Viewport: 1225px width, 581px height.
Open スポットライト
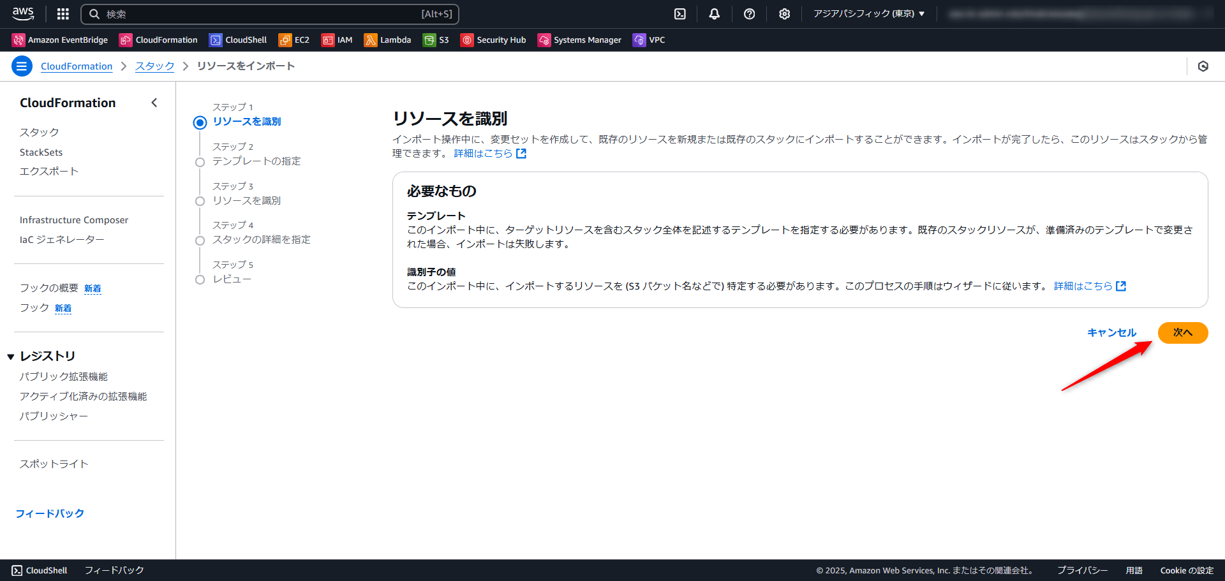tap(54, 464)
